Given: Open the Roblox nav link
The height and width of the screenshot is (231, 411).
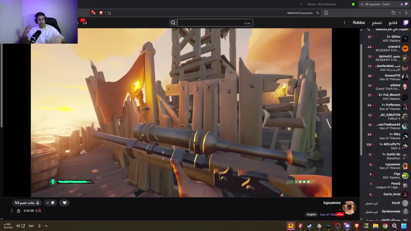Looking at the screenshot, I should click(359, 22).
